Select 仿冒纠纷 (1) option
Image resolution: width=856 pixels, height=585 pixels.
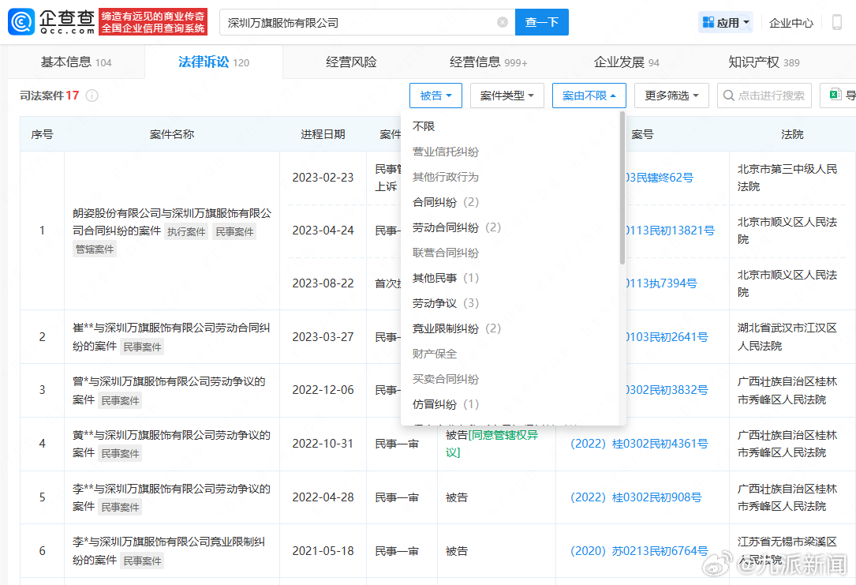[446, 404]
